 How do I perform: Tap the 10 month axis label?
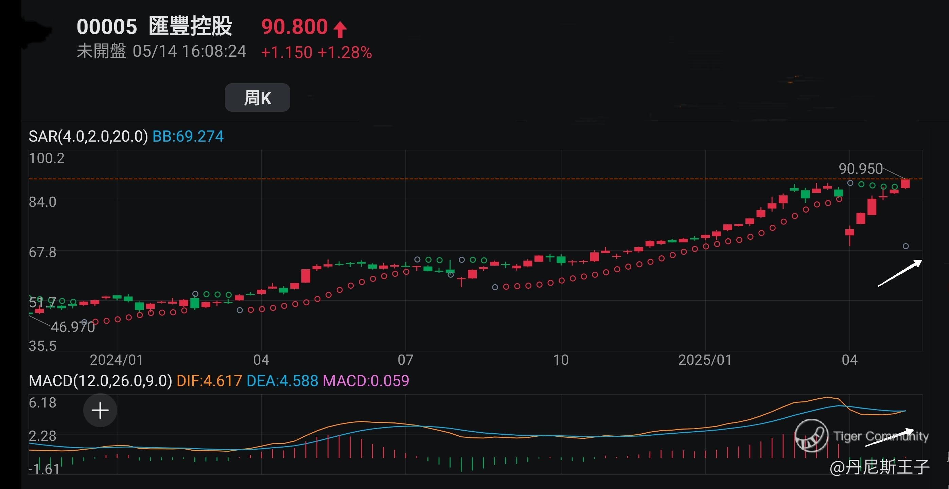(x=561, y=360)
